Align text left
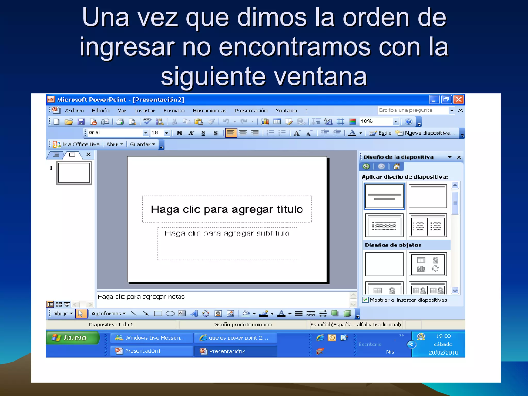The height and width of the screenshot is (396, 528). click(231, 133)
